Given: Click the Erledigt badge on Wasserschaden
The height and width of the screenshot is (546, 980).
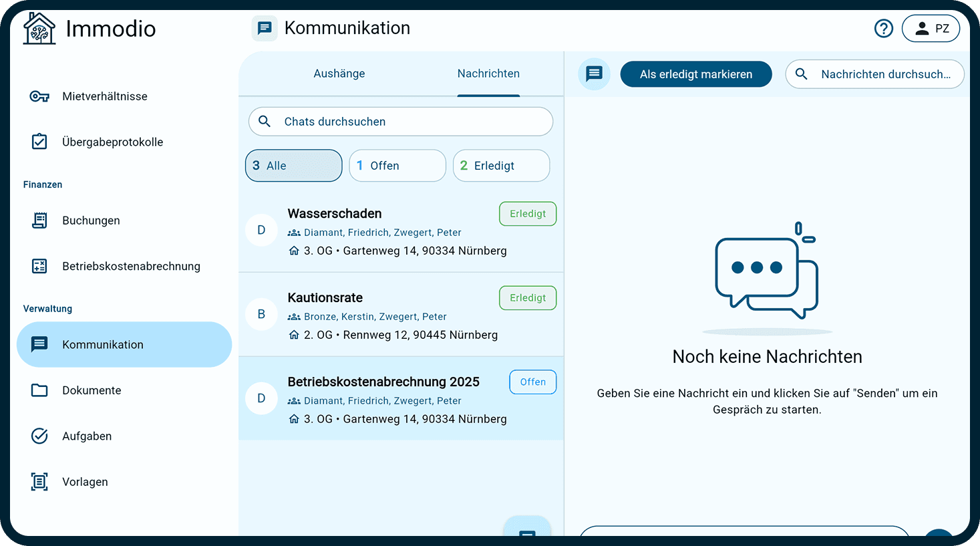Looking at the screenshot, I should pyautogui.click(x=528, y=214).
